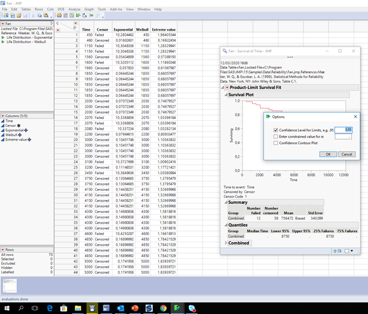Click the home window icon in report footer

(x=335, y=251)
